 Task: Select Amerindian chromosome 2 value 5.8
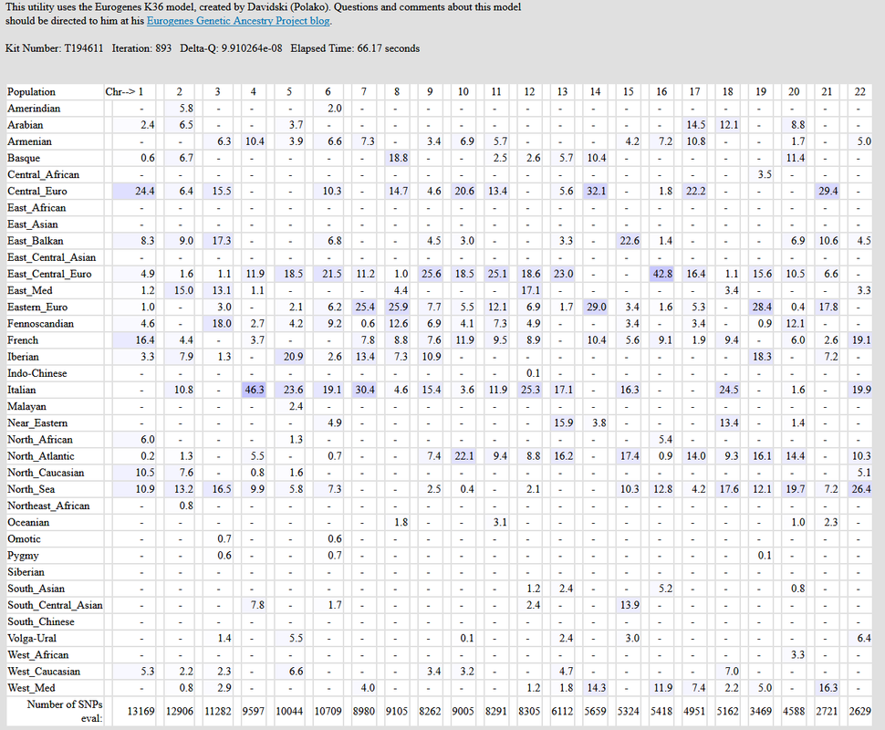[x=186, y=109]
